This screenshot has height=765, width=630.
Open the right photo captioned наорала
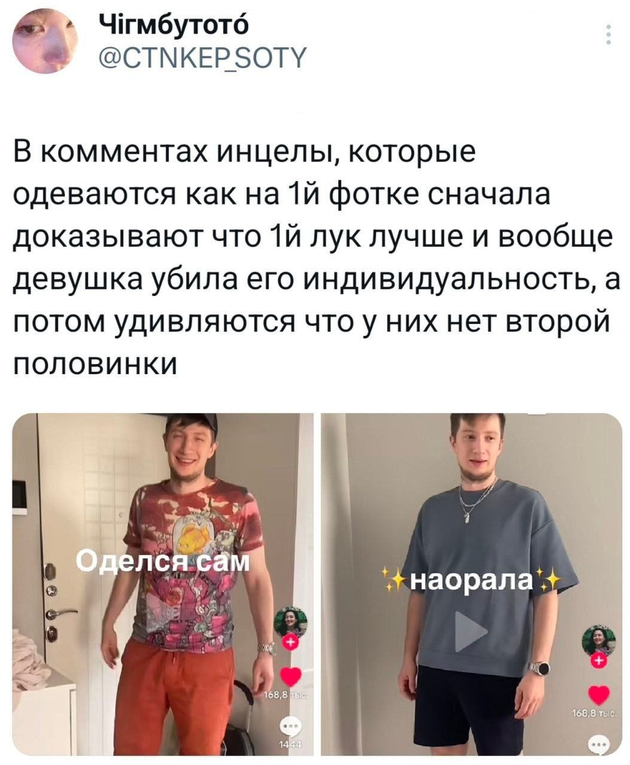tap(471, 584)
